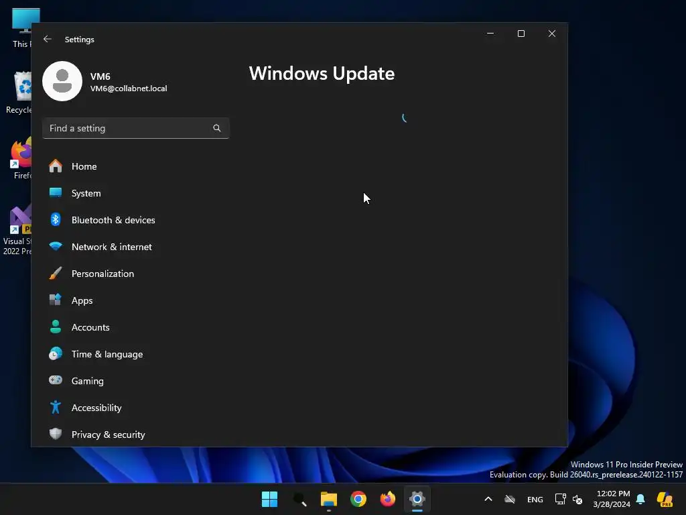686x515 pixels.
Task: Open the clock showing 12:02 PM
Action: 612,499
